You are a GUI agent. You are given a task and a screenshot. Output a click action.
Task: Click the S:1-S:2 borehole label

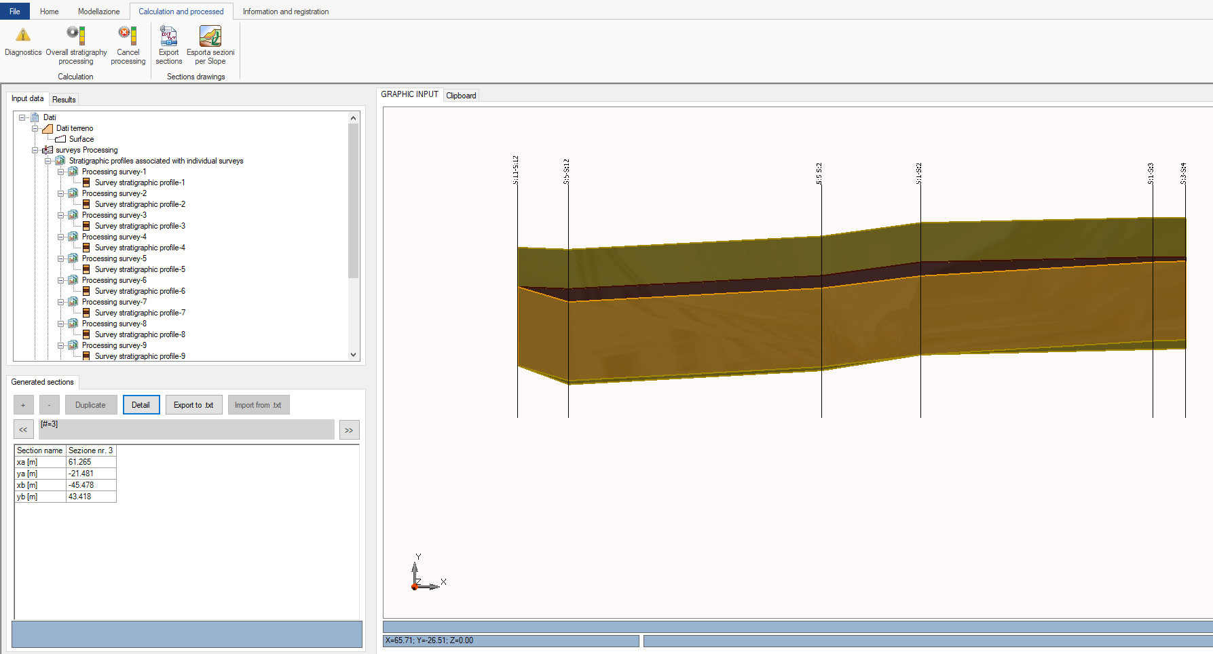coord(919,173)
